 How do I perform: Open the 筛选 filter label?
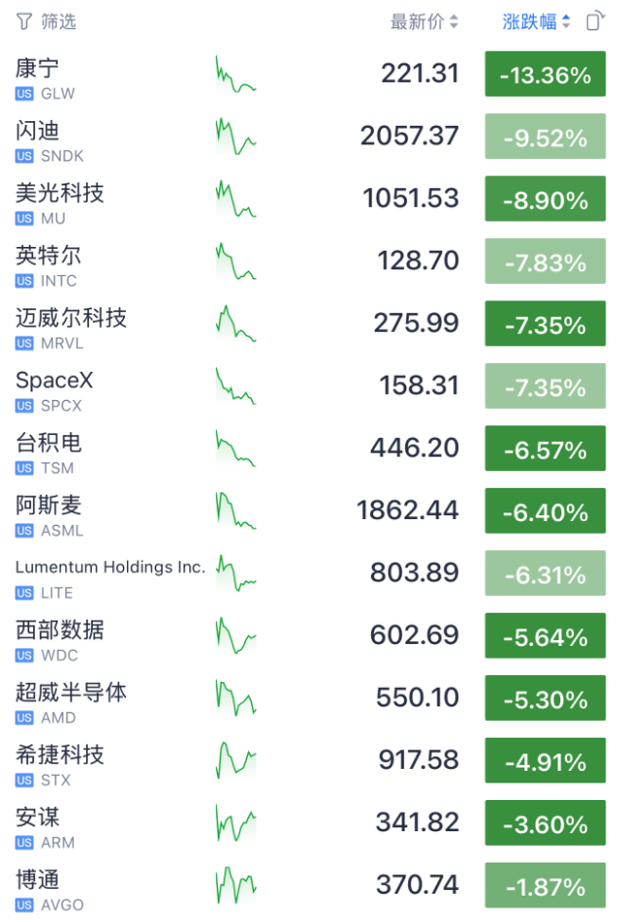point(59,21)
